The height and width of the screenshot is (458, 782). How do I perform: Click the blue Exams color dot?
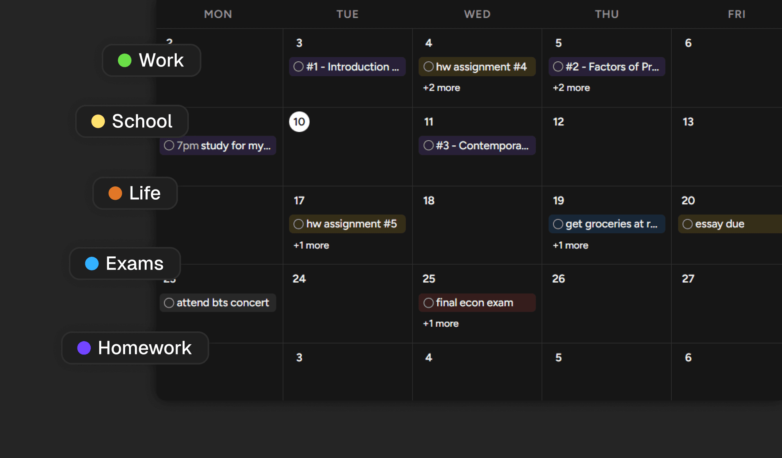(92, 263)
